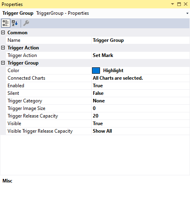Image resolution: width=190 pixels, height=200 pixels.
Task: Open the Properties window position dropdown arrow
Action: (173, 4)
